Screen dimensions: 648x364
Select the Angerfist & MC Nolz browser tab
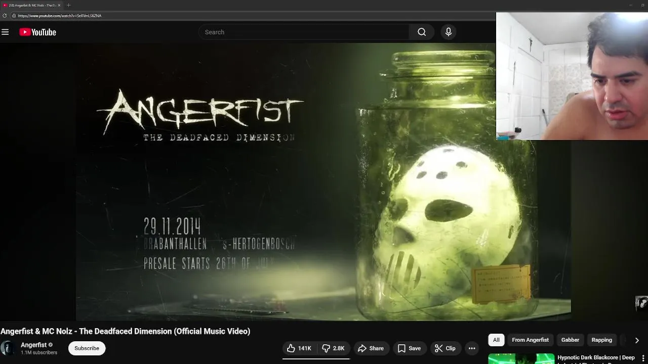tap(31, 5)
